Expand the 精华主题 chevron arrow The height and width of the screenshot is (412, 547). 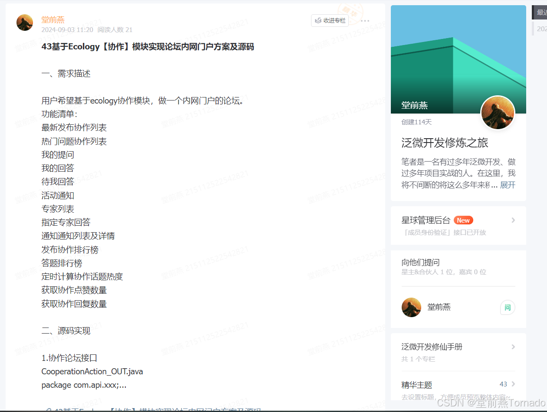(x=513, y=384)
